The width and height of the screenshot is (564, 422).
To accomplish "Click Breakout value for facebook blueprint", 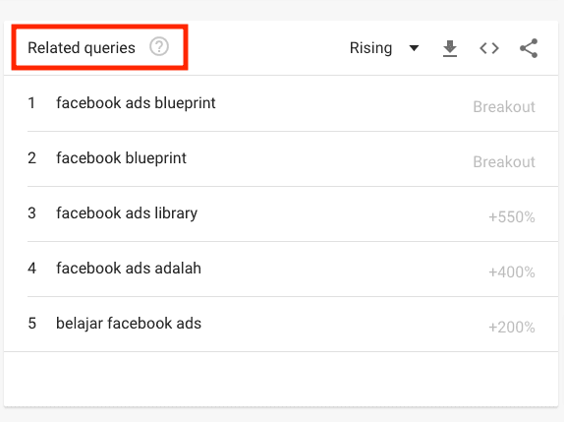I will tap(504, 162).
